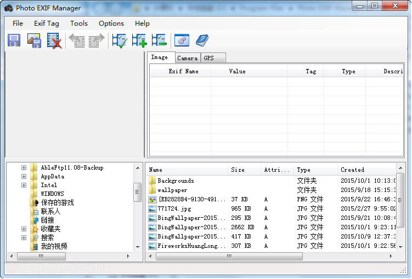This screenshot has height=279, width=412.
Task: Click the folder tree horizontal scrollbar thumb
Action: 41,256
